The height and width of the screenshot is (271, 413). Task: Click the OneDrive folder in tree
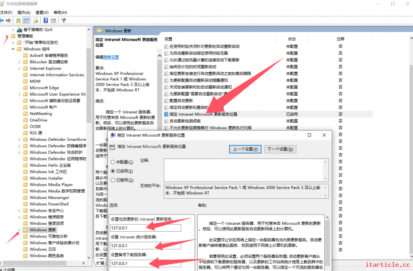(x=38, y=120)
